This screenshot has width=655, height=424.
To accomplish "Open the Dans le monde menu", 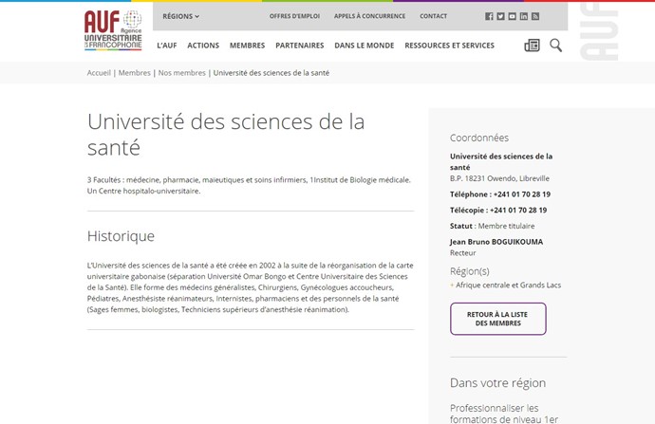I will (x=364, y=46).
